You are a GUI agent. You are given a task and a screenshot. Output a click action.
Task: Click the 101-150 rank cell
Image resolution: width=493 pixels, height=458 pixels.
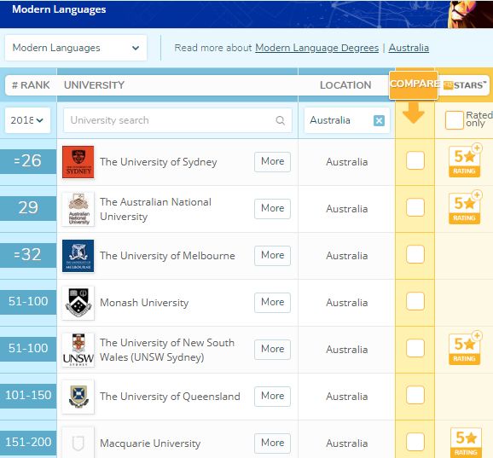28,396
